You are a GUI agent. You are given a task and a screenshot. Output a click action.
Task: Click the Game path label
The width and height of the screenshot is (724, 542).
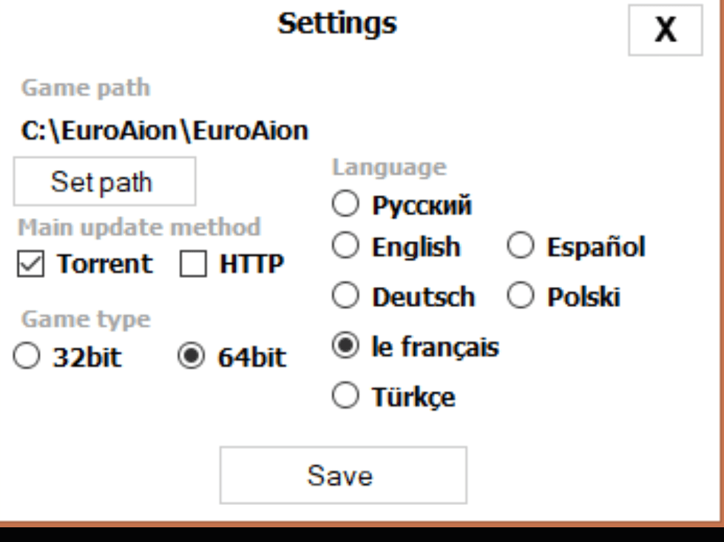point(86,88)
